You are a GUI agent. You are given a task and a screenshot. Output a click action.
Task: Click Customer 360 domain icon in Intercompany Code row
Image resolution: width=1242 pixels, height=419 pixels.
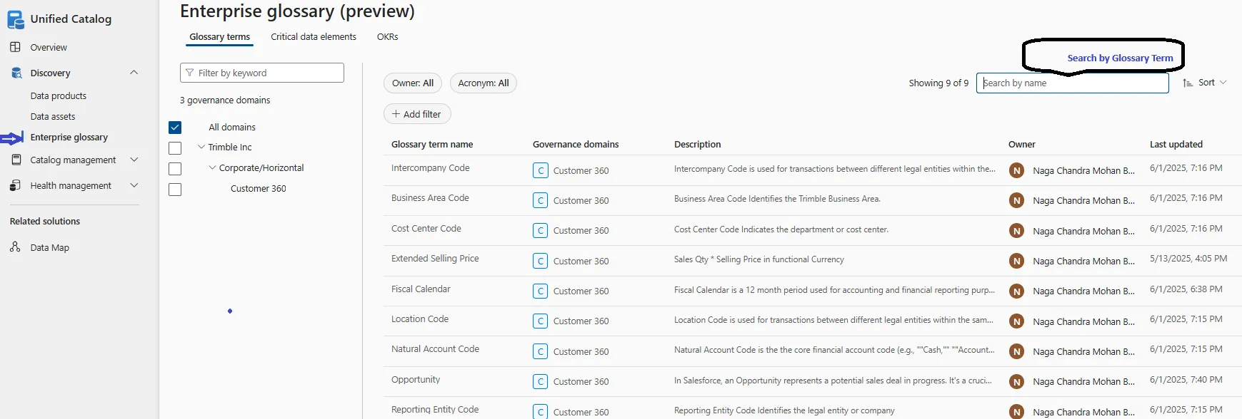click(541, 170)
